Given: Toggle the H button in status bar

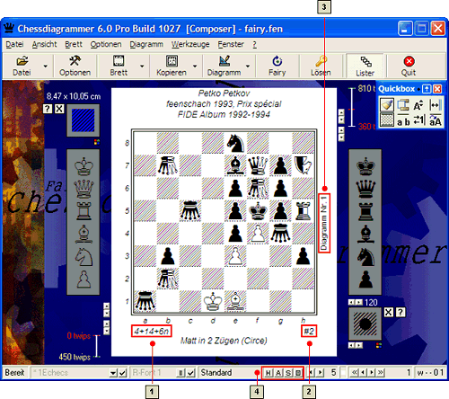Looking at the screenshot, I should click(268, 373).
